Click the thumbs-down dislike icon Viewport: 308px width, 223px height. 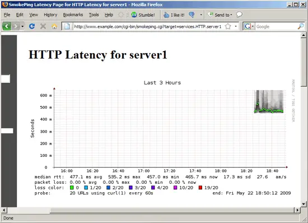tap(192, 15)
